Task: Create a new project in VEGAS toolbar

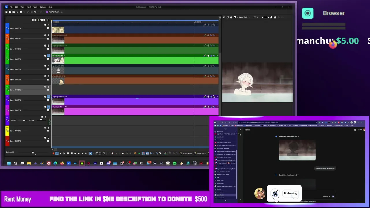Action: click(7, 12)
